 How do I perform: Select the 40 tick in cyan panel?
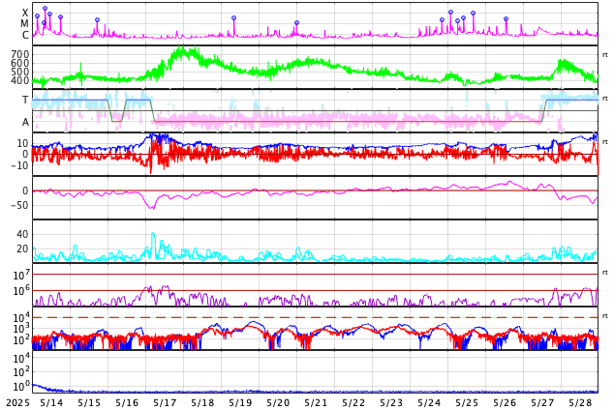[22, 235]
